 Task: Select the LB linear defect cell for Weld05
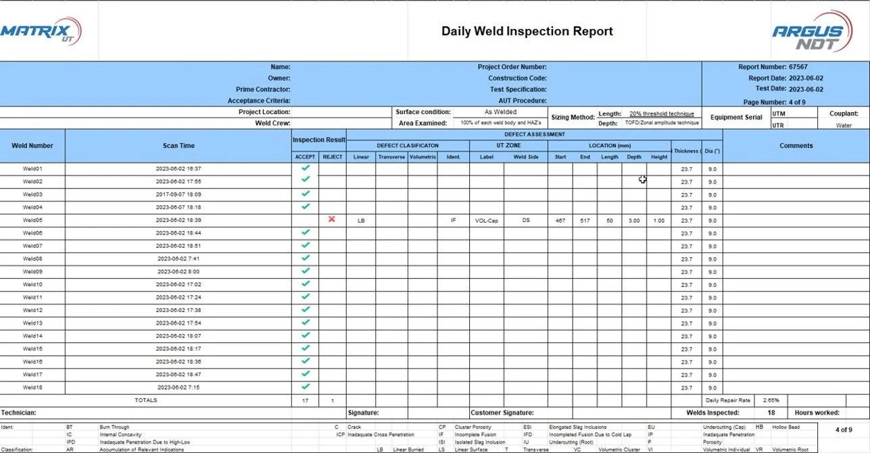361,220
